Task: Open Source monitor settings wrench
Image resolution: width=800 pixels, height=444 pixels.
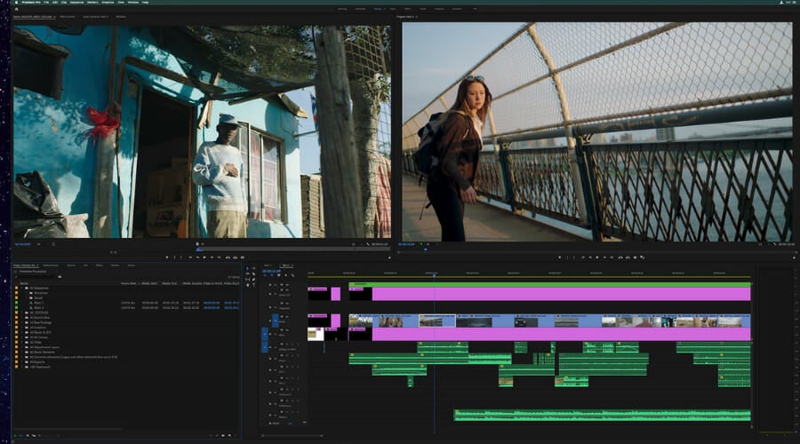Action: tap(368, 244)
